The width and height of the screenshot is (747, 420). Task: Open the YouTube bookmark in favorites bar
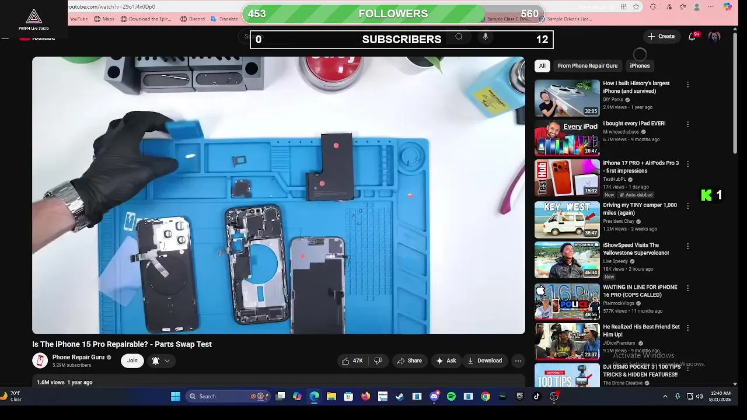pos(78,19)
